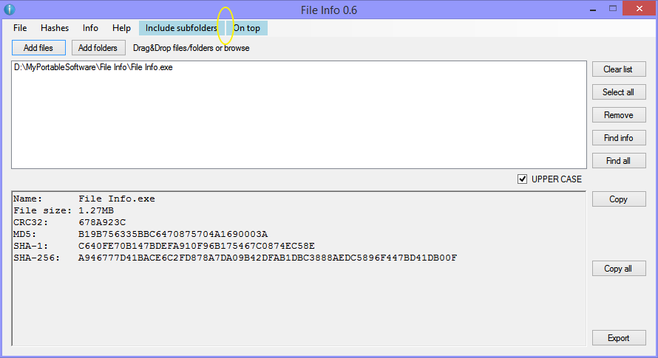Click the Find info button
The width and height of the screenshot is (658, 358).
tap(619, 138)
